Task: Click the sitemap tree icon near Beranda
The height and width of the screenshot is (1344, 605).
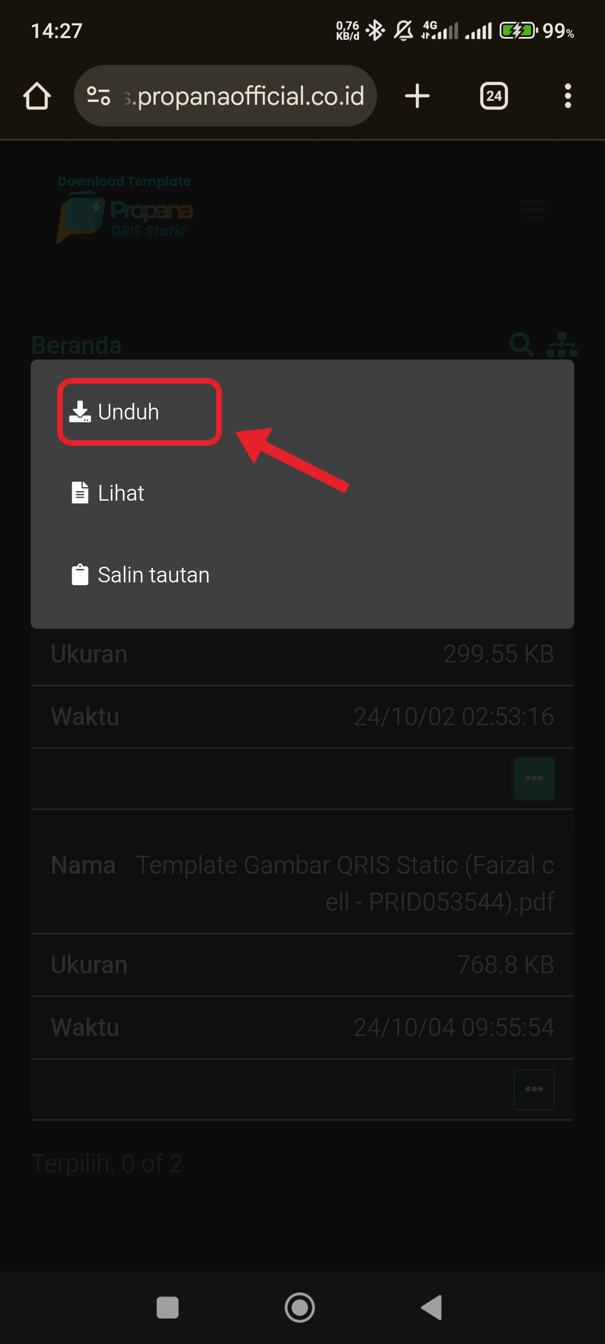Action: [x=561, y=344]
